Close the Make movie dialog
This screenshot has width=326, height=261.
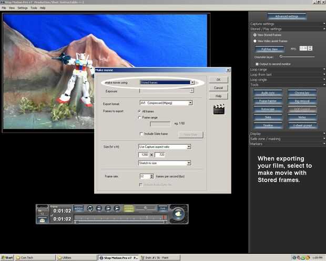(228, 70)
